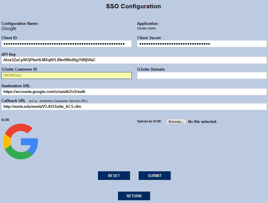Image resolution: width=268 pixels, height=203 pixels.
Task: Click the Assertion Consumer Service URL note
Action: click(x=59, y=101)
